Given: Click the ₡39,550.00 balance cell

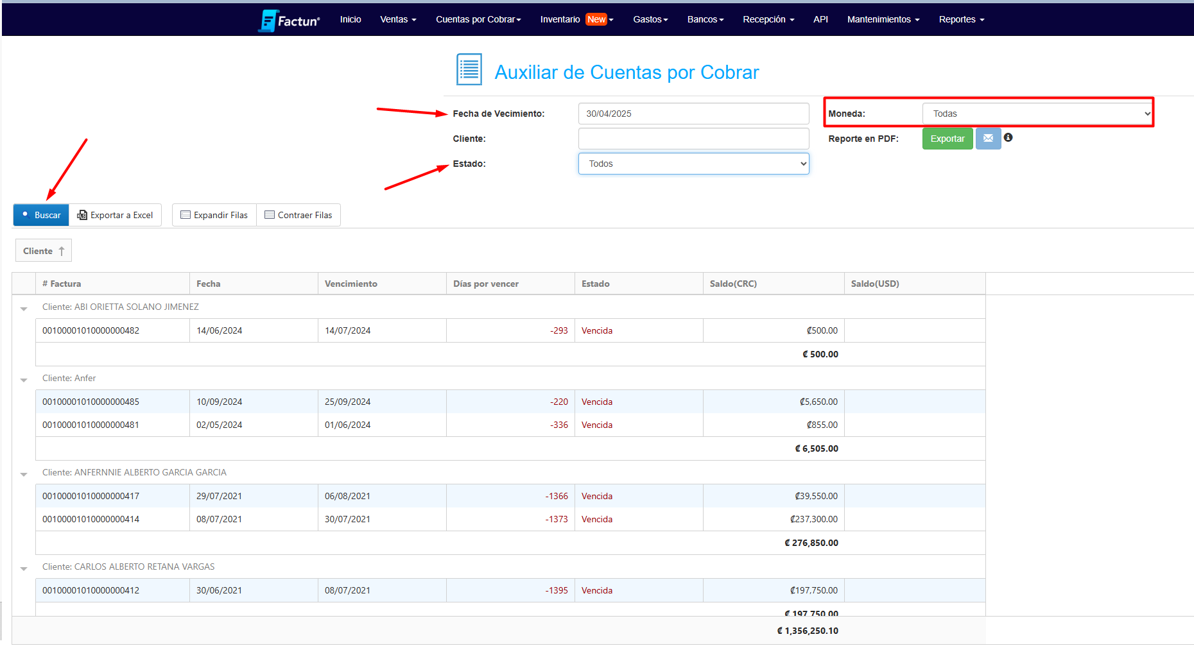Looking at the screenshot, I should [x=774, y=497].
